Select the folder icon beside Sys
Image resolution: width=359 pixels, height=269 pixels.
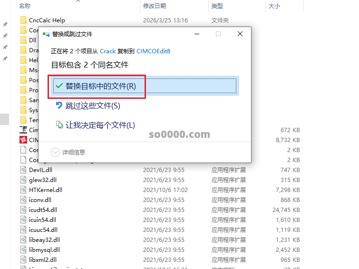23,110
